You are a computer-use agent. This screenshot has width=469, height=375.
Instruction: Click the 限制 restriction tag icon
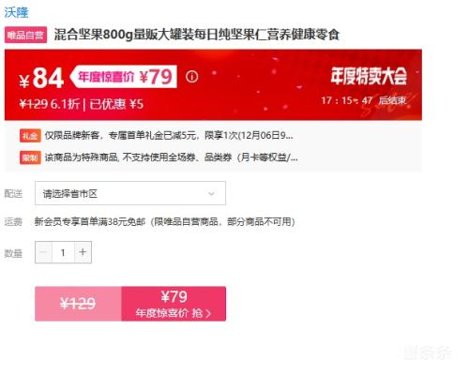[x=30, y=157]
